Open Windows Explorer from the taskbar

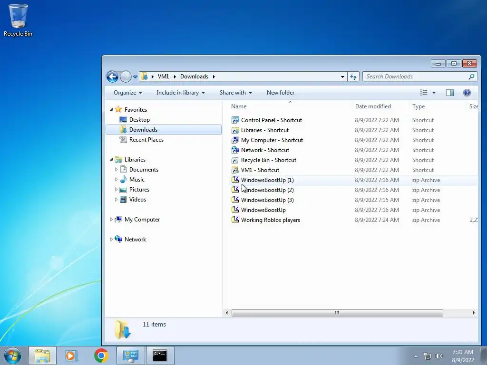(42, 355)
